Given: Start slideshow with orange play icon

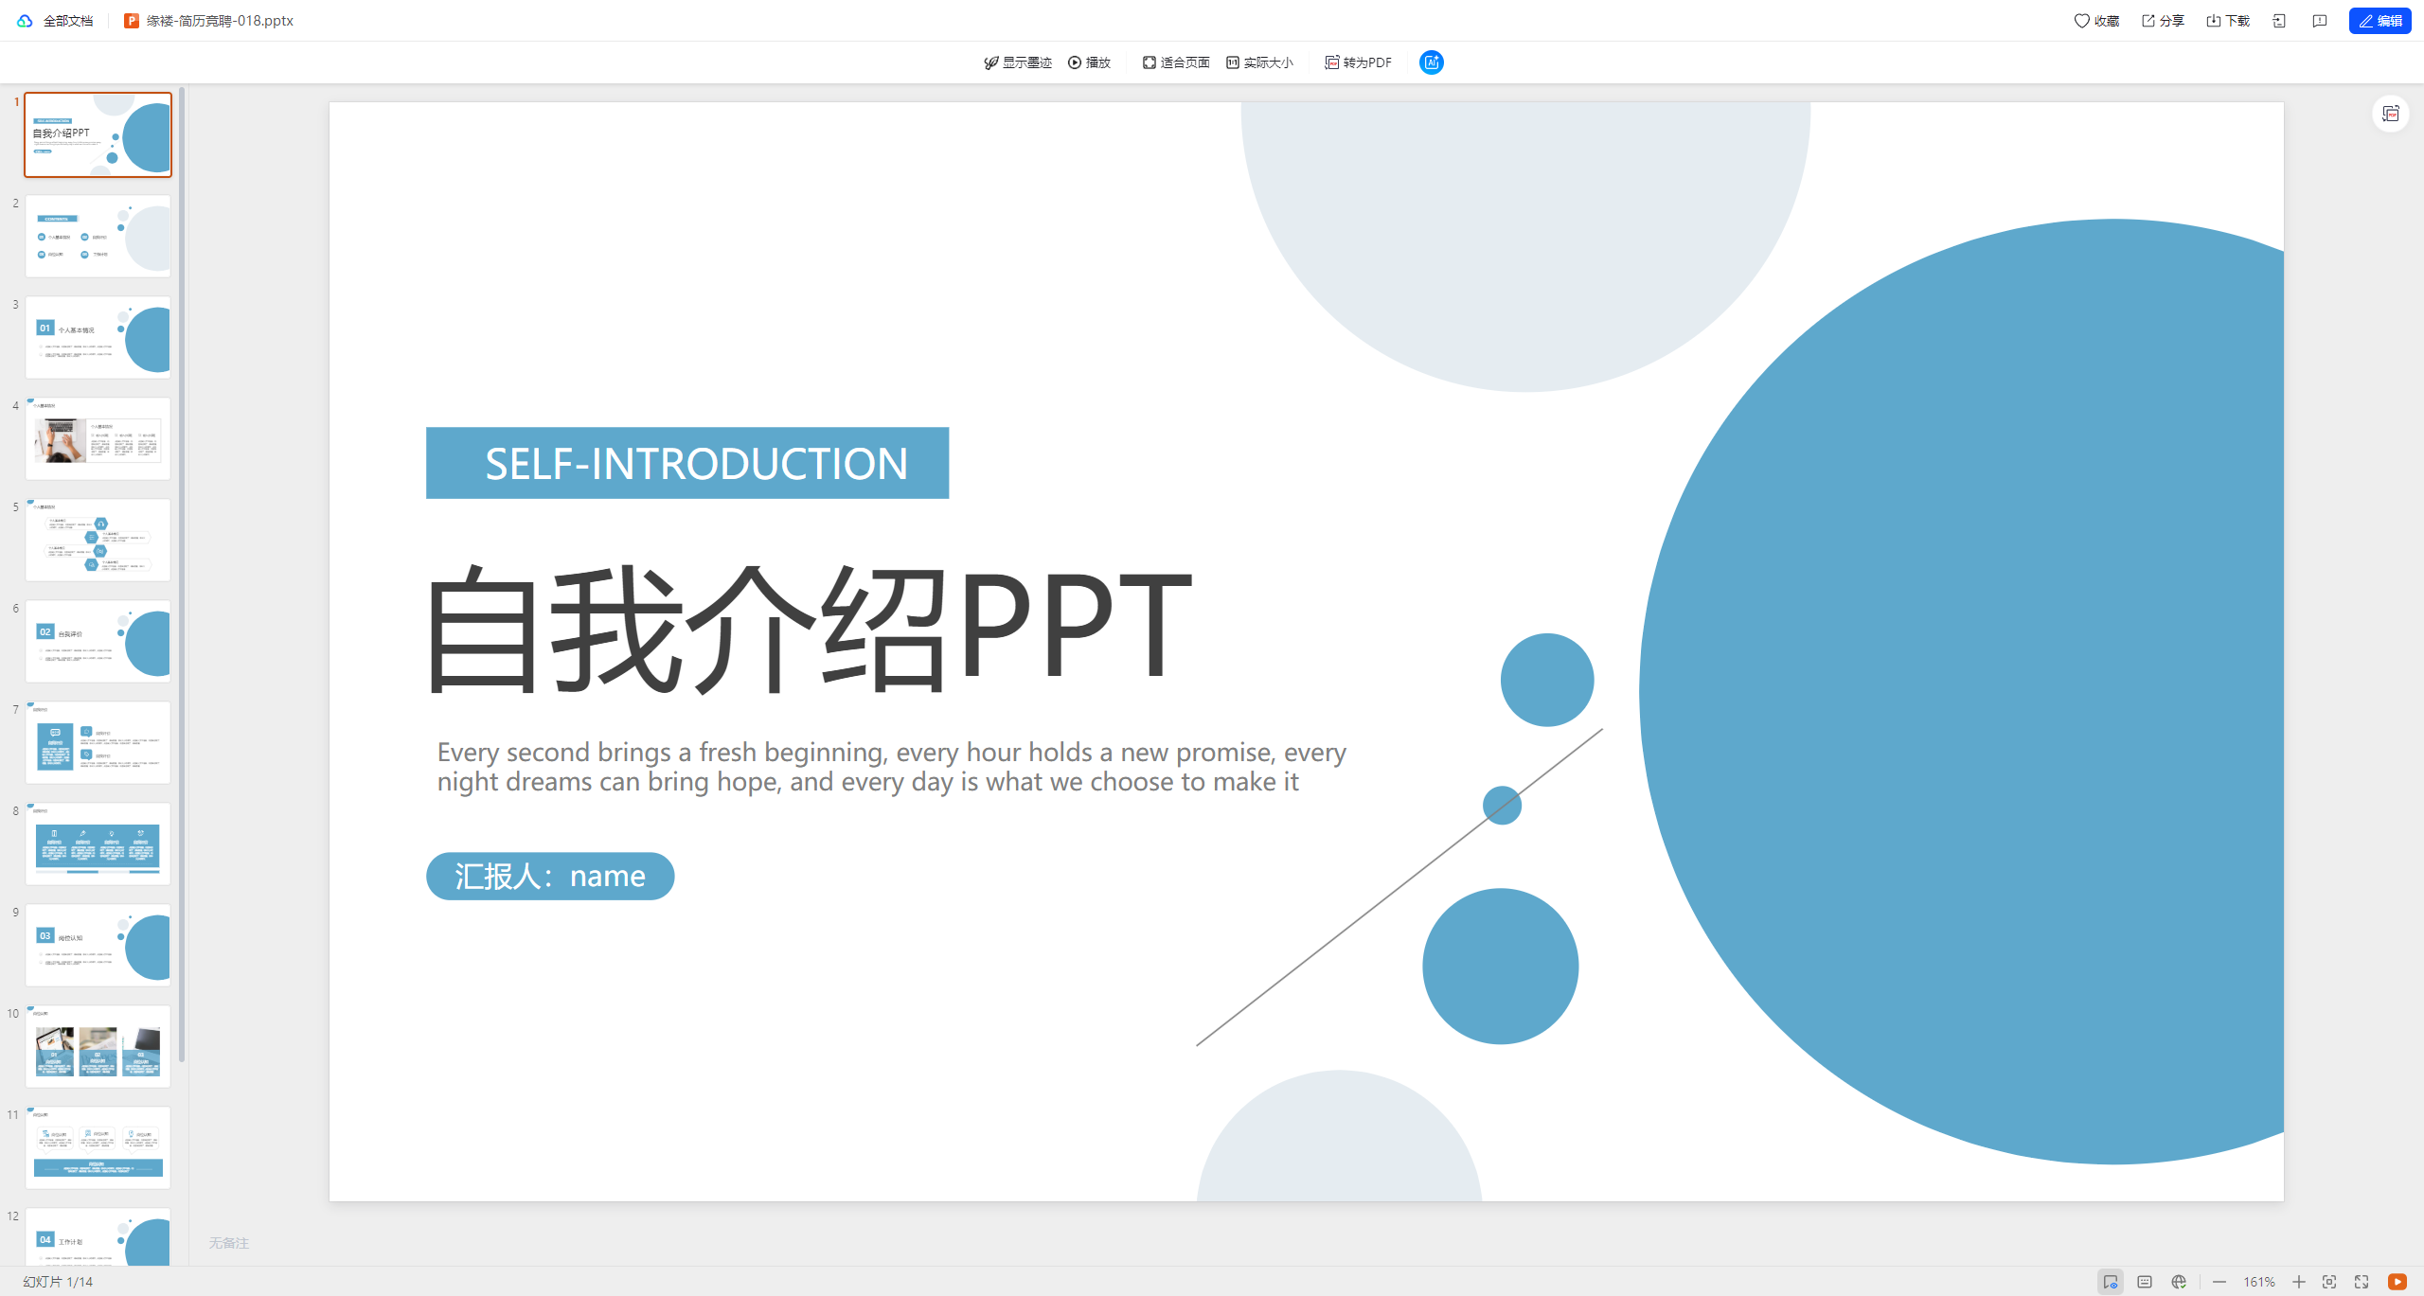Looking at the screenshot, I should [2397, 1282].
